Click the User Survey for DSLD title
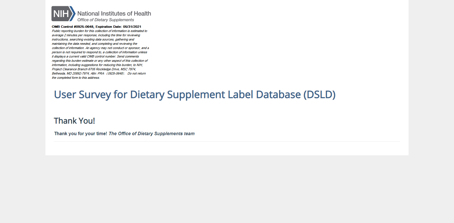Viewport: 454px width, 223px height. [195, 95]
